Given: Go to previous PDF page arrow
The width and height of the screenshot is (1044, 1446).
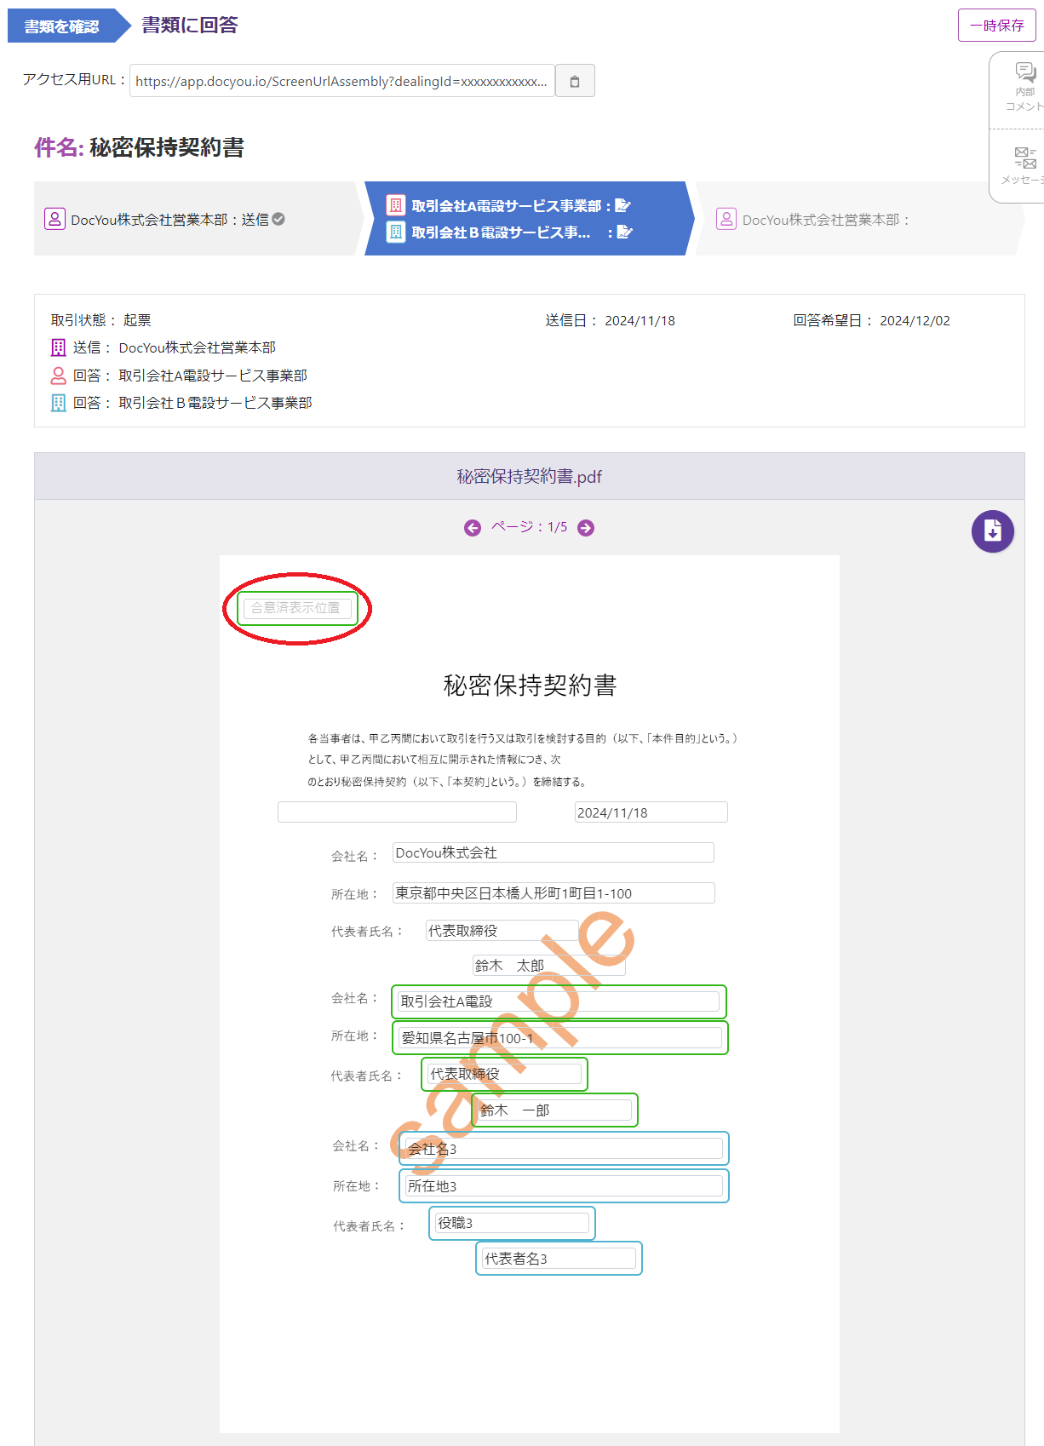Looking at the screenshot, I should [x=473, y=528].
